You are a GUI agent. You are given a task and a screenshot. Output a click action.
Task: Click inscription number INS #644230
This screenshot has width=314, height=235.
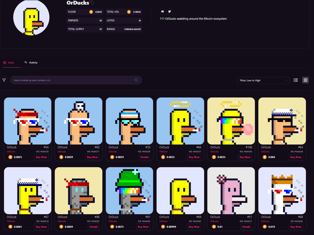pos(42,152)
